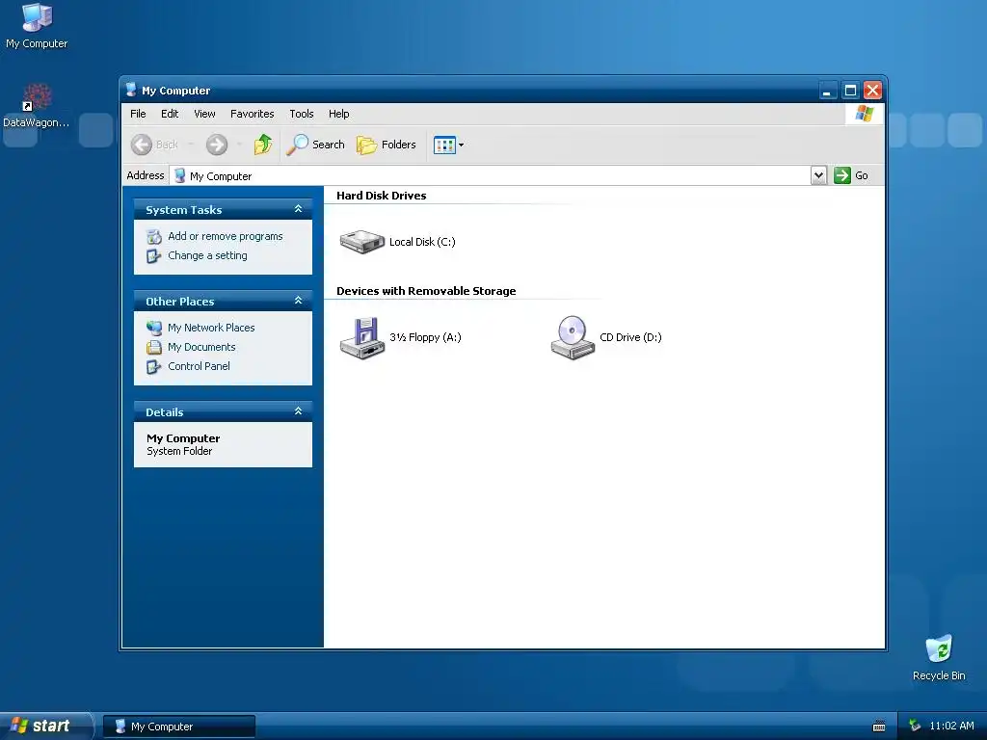The height and width of the screenshot is (740, 987).
Task: Open the Local Disk (C:) drive icon
Action: coord(362,242)
